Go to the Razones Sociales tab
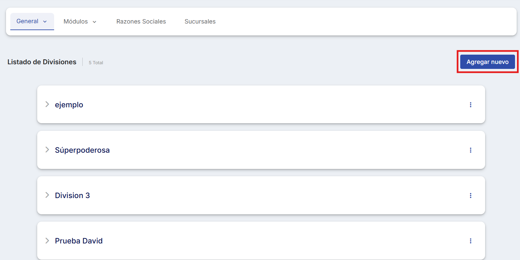520x260 pixels. 141,22
